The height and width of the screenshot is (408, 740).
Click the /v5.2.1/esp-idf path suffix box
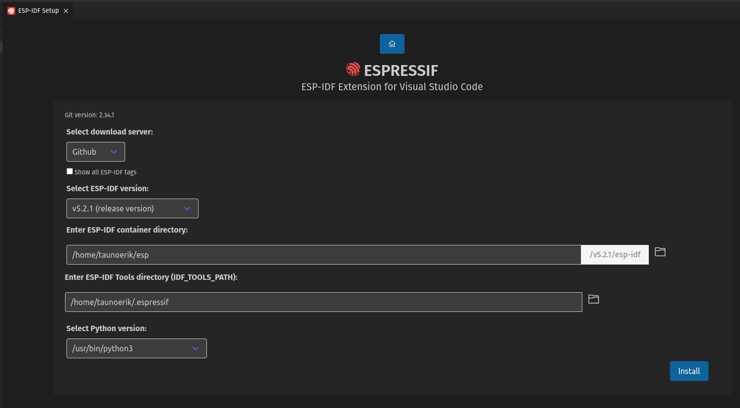(x=615, y=255)
